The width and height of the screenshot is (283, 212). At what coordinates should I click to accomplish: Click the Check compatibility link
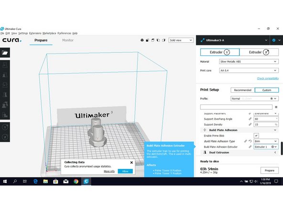click(x=268, y=78)
